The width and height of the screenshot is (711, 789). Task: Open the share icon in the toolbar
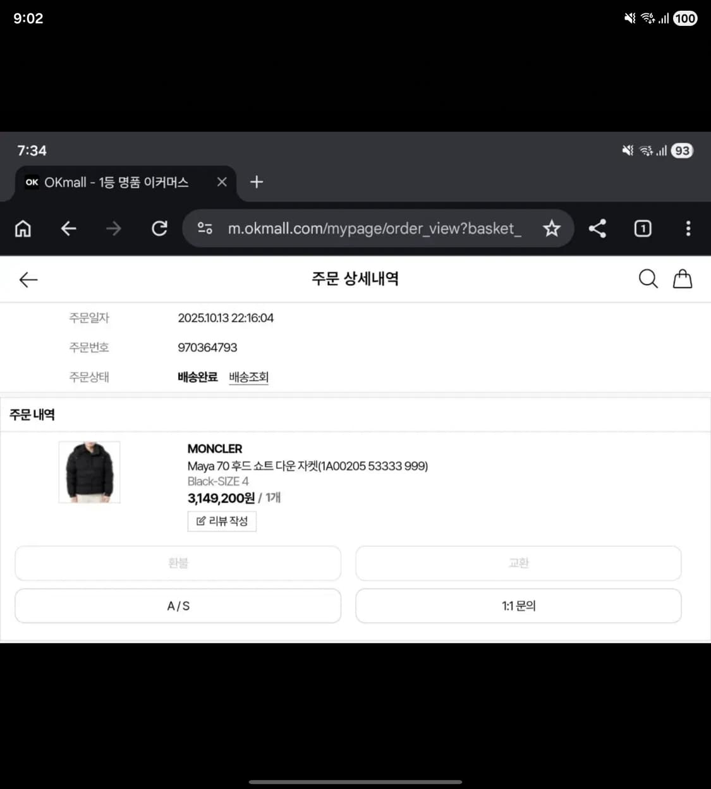point(597,228)
